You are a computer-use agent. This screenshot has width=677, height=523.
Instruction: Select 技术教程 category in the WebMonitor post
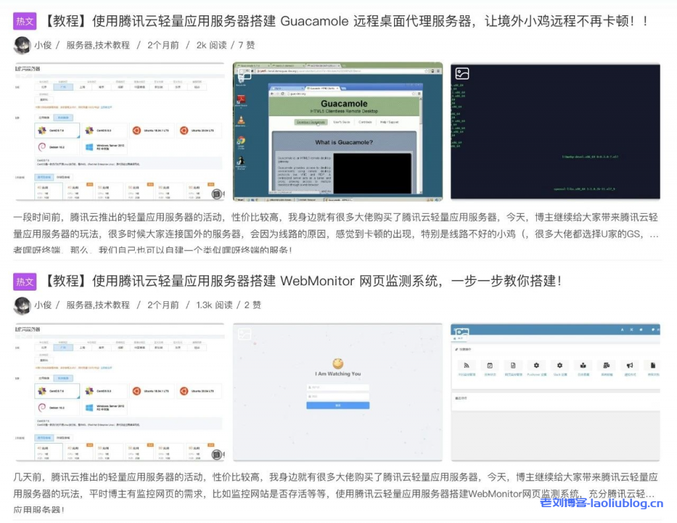(112, 305)
